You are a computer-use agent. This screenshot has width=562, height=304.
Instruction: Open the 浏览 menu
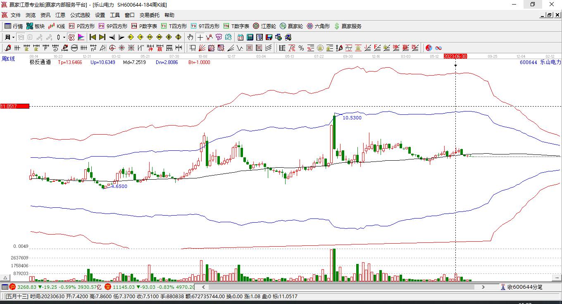click(x=31, y=15)
